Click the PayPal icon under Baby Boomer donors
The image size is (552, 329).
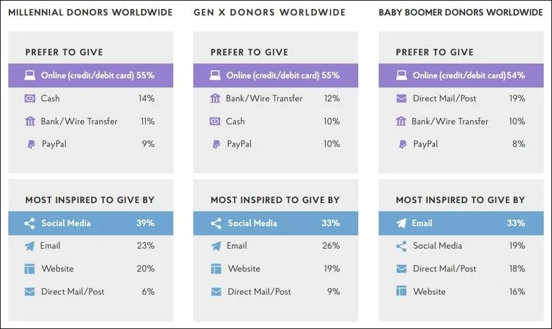pyautogui.click(x=401, y=144)
